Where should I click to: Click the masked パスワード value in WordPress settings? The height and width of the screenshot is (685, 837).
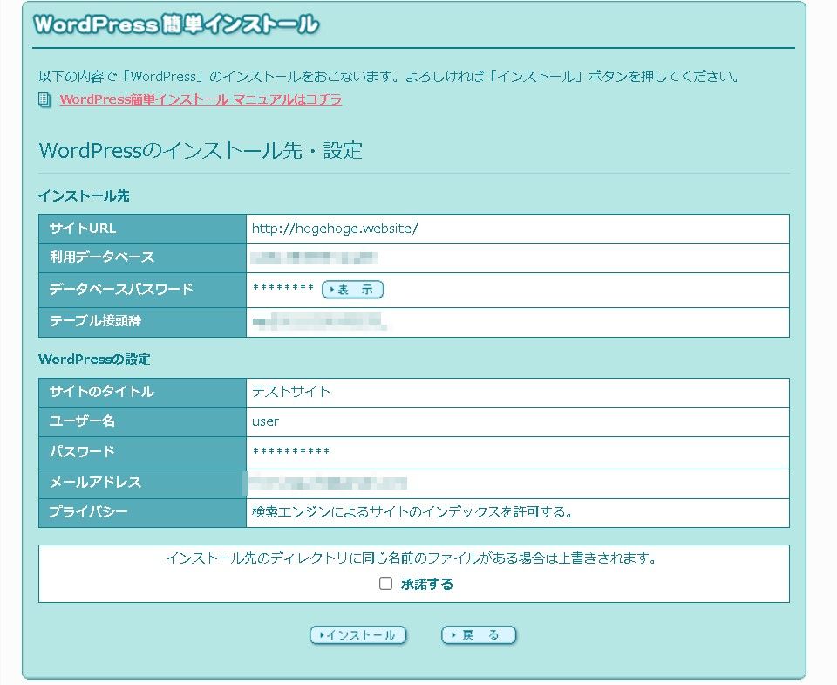(291, 452)
